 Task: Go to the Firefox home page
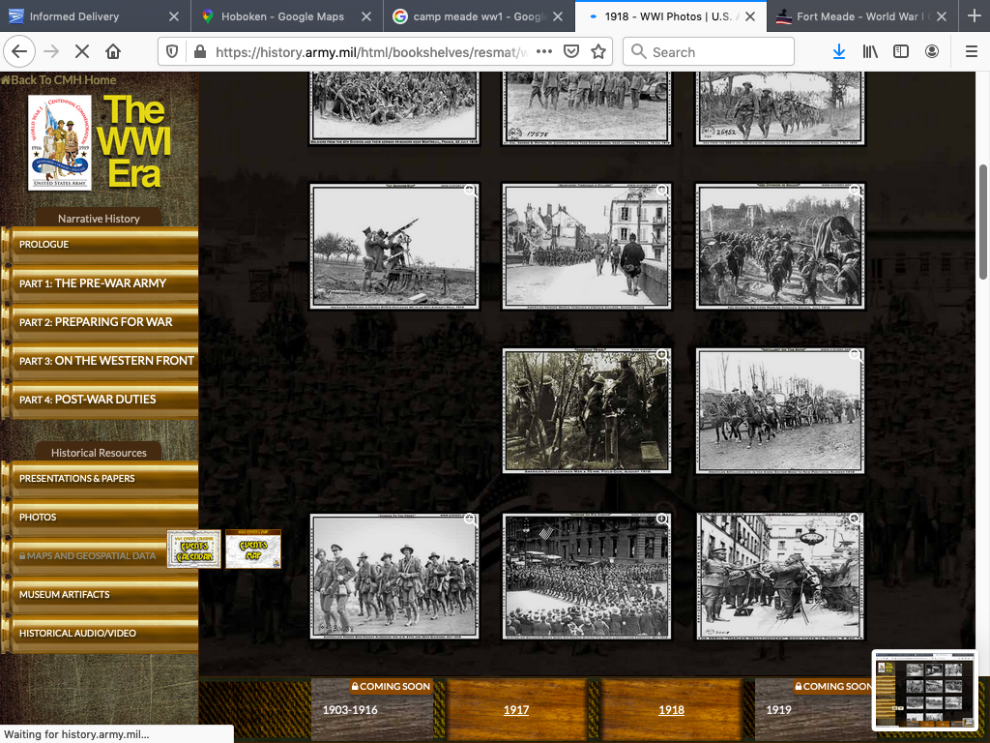pyautogui.click(x=113, y=52)
